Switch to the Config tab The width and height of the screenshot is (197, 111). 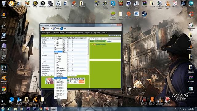coord(93,39)
